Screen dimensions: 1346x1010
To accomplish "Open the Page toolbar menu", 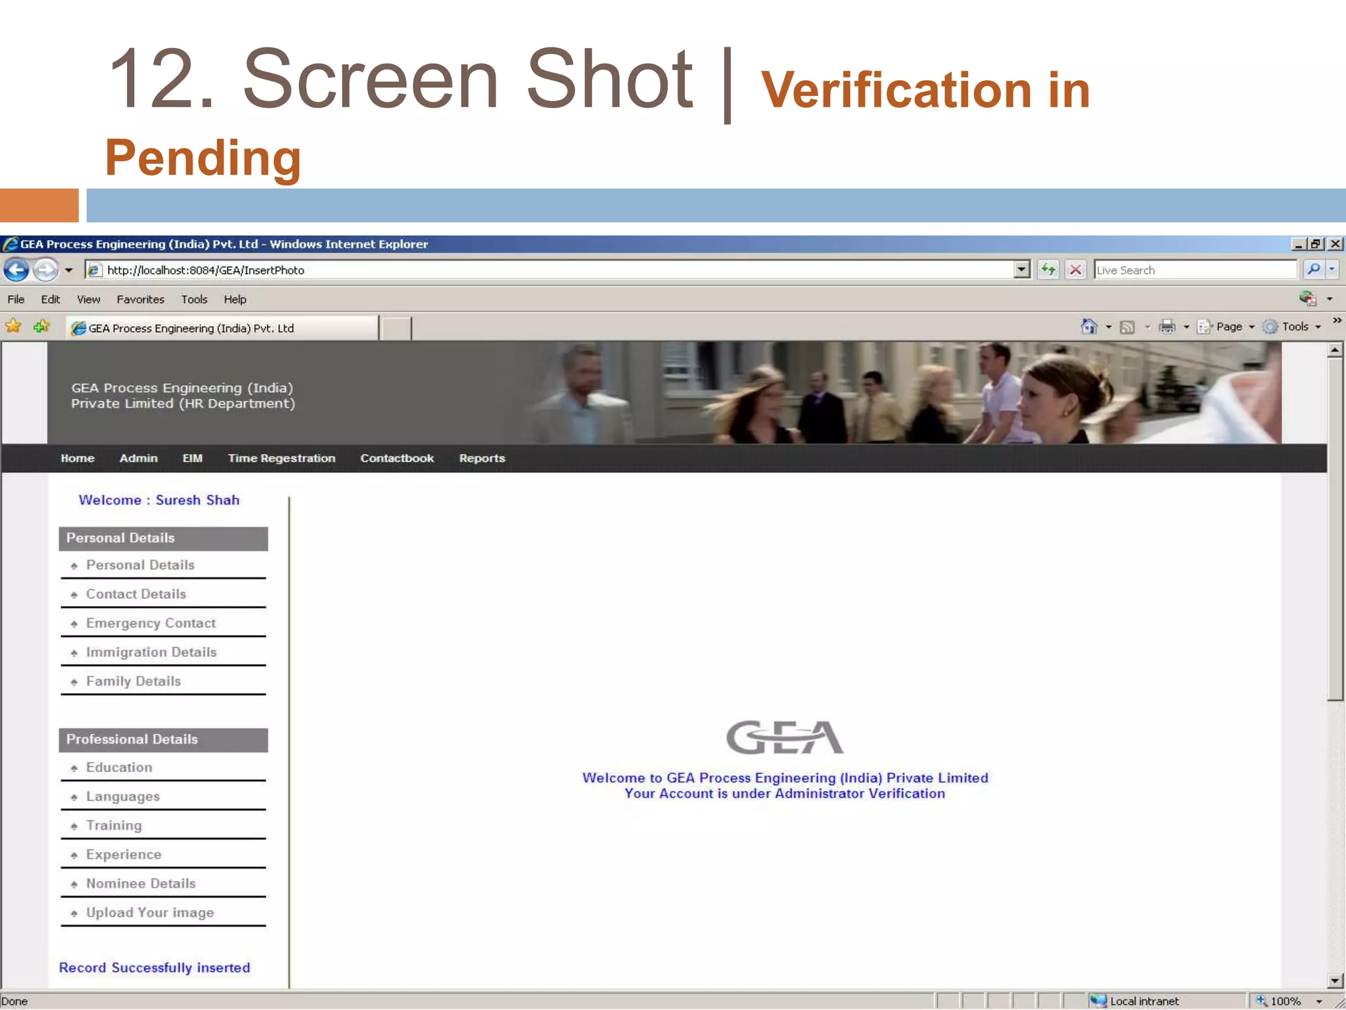I will pos(1226,327).
